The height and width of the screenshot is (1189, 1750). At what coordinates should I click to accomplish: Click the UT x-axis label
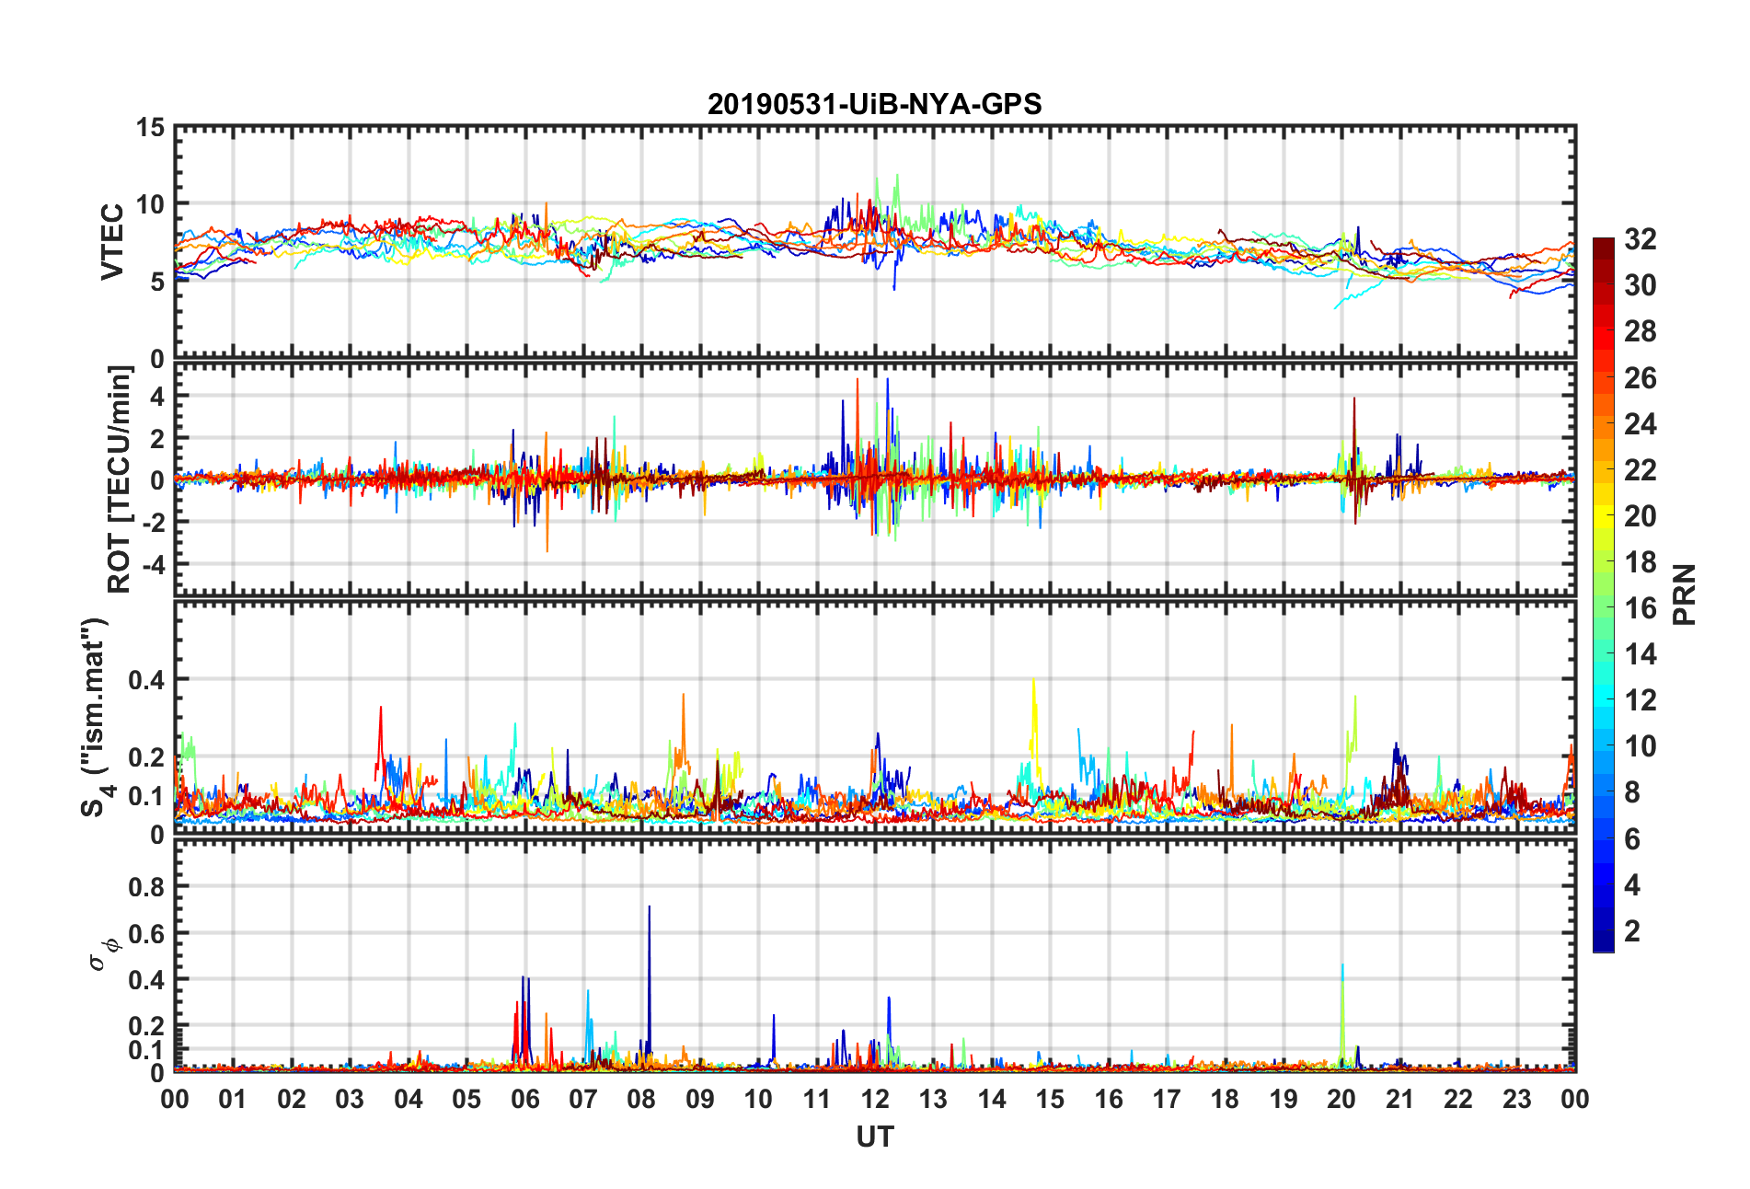point(875,1137)
